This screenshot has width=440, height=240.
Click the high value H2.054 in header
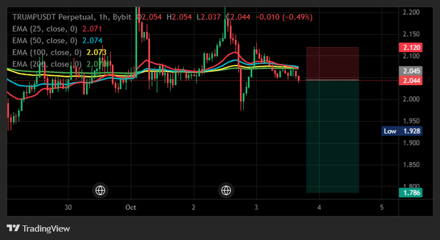click(x=179, y=17)
